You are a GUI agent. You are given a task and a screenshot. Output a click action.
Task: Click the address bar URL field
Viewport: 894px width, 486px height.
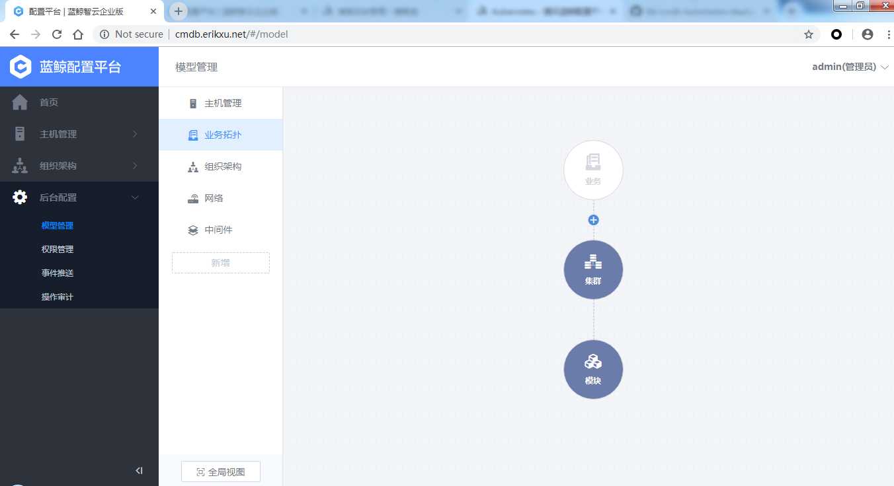pos(456,34)
